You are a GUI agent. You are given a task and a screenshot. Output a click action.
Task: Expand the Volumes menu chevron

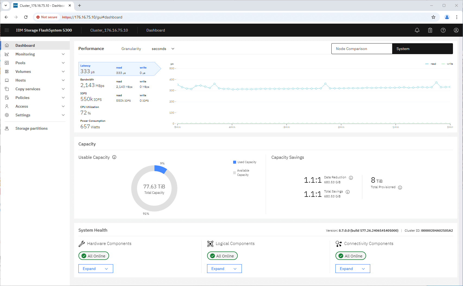point(63,71)
